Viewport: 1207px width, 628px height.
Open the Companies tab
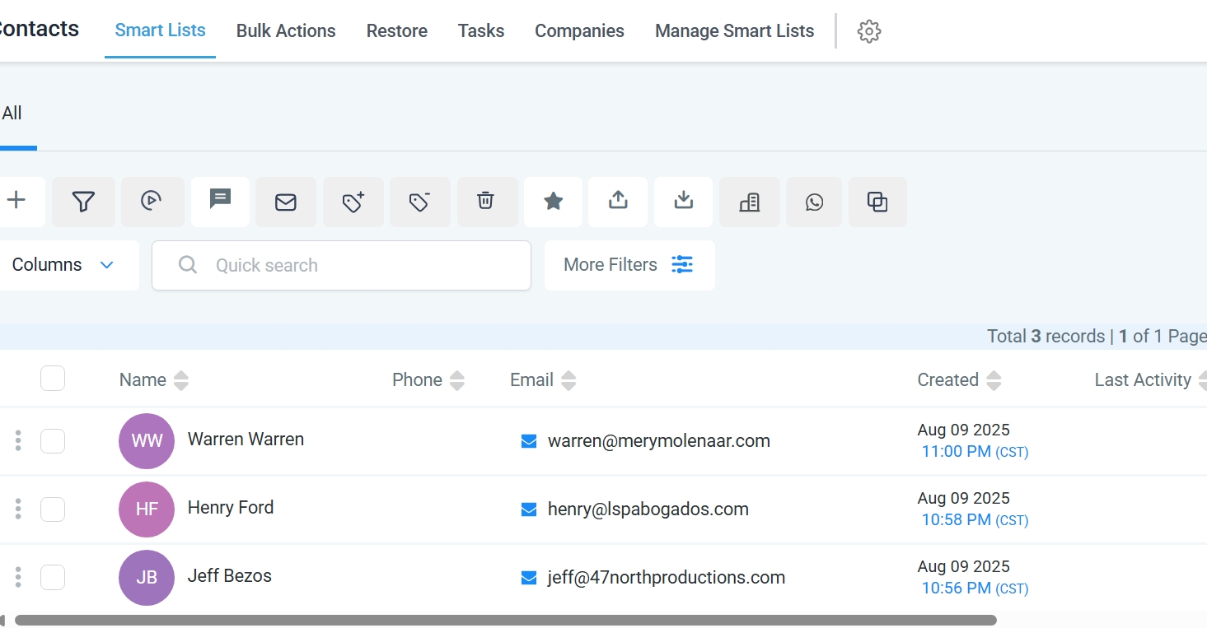click(x=579, y=31)
